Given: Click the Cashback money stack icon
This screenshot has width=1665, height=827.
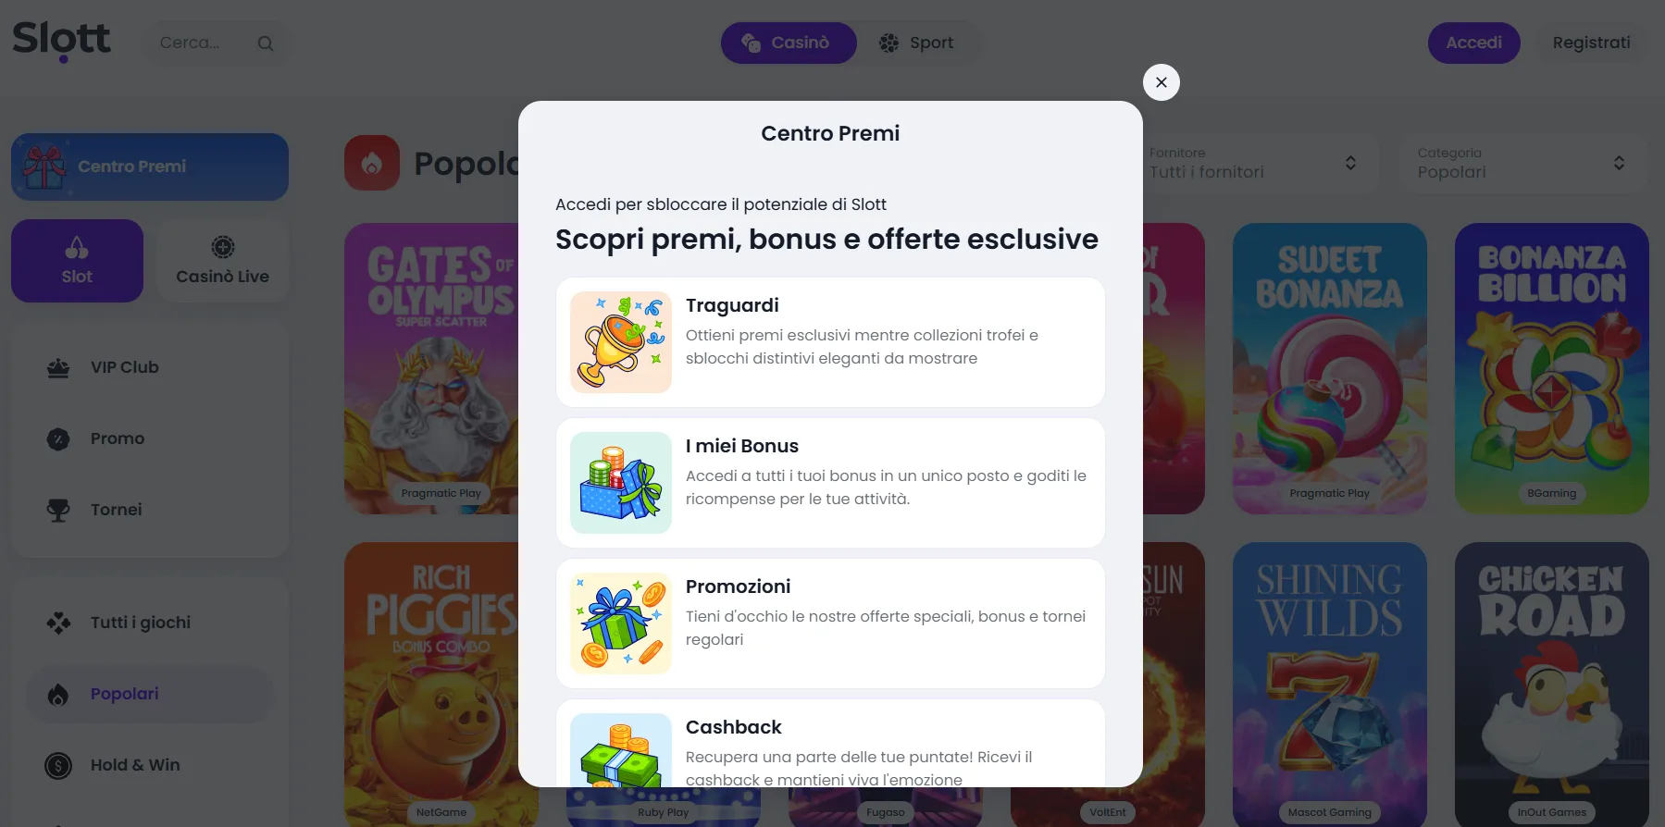Looking at the screenshot, I should click(x=621, y=750).
